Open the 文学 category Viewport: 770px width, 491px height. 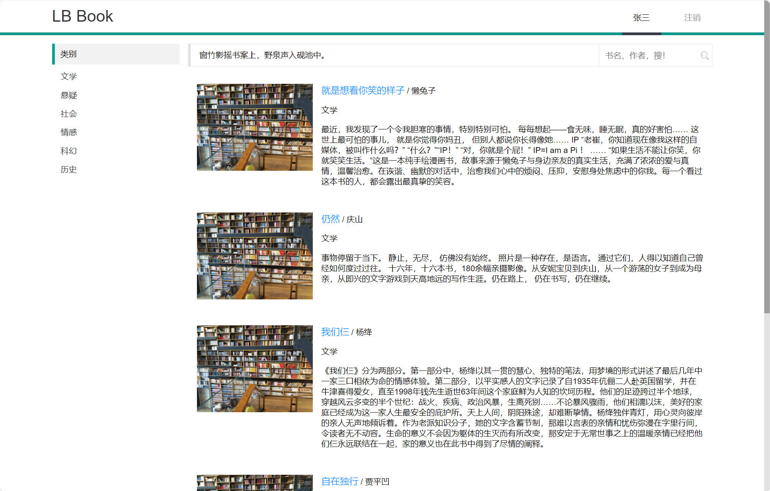click(68, 76)
